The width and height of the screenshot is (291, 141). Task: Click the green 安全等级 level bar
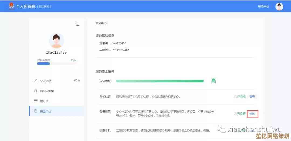160,81
